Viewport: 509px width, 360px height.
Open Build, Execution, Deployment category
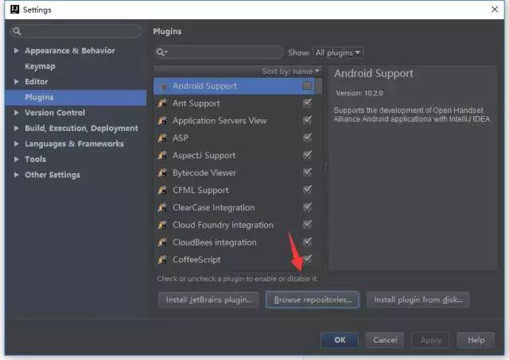81,128
